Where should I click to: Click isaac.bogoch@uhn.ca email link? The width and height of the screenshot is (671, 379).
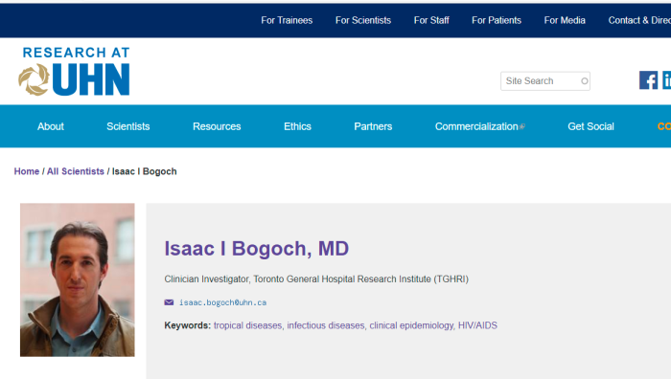(x=223, y=302)
